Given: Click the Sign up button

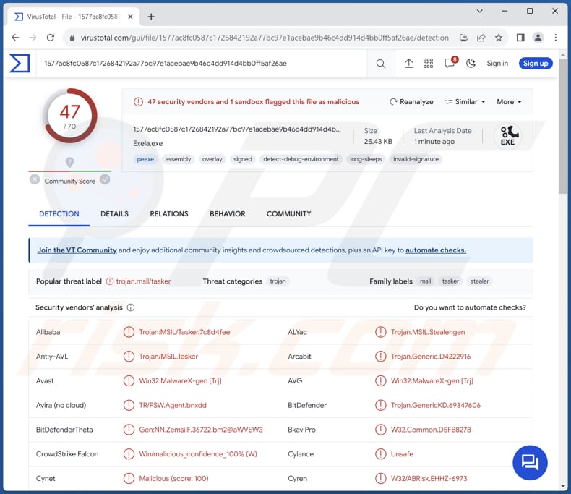Looking at the screenshot, I should (536, 64).
